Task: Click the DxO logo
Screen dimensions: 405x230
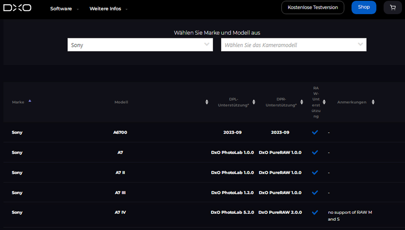Action: coord(17,7)
